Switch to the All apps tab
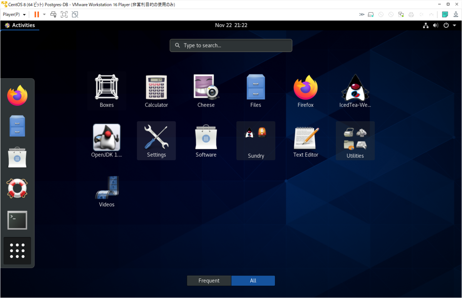 point(253,281)
